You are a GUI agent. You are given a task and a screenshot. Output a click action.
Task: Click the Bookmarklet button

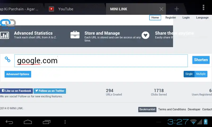coord(147,110)
